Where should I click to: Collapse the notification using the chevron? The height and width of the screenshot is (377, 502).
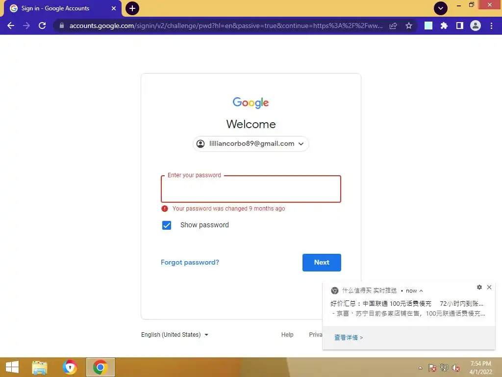[x=421, y=291]
